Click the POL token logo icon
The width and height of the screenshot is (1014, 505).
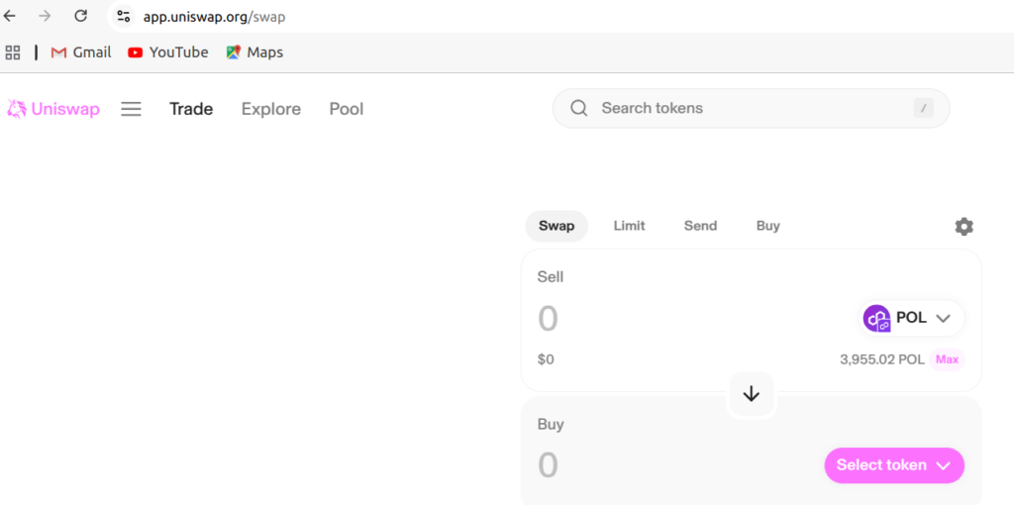pyautogui.click(x=877, y=318)
